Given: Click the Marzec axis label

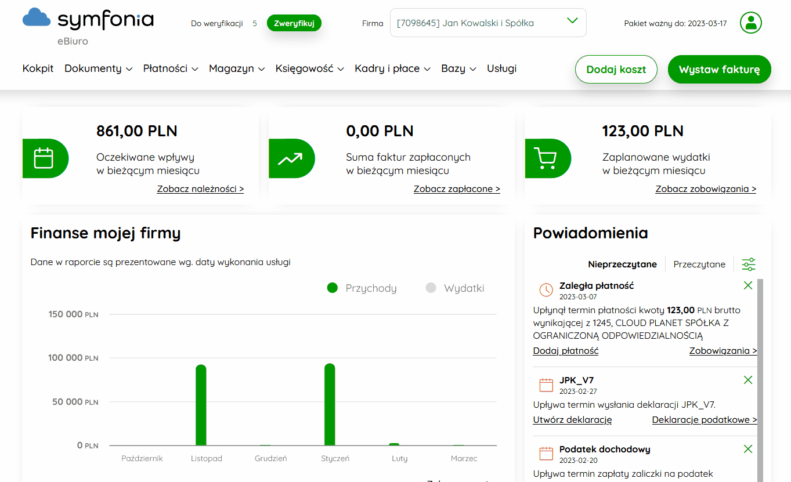Looking at the screenshot, I should pyautogui.click(x=464, y=458).
